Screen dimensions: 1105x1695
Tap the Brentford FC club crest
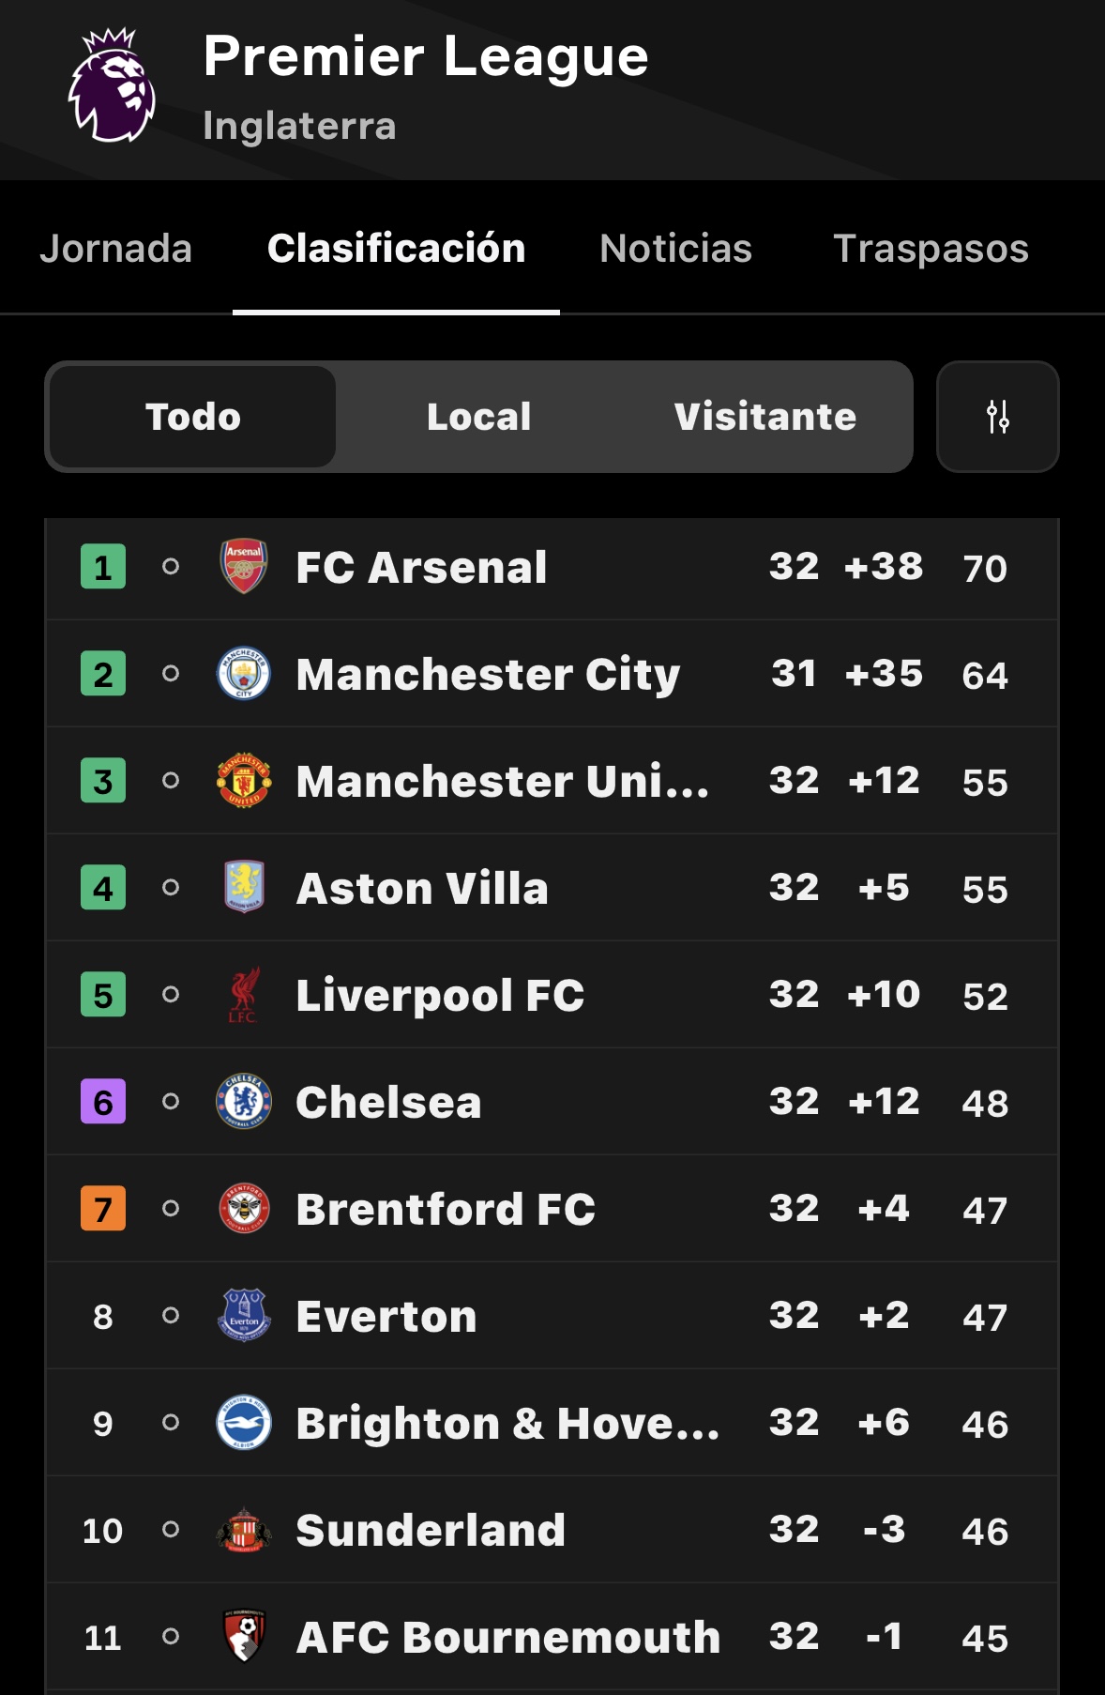244,1209
